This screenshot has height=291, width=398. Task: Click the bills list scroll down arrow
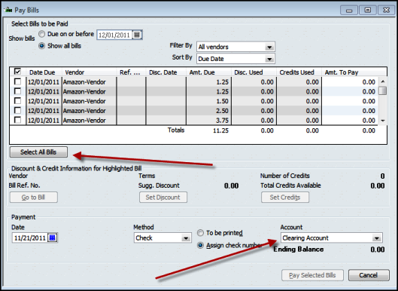[383, 121]
